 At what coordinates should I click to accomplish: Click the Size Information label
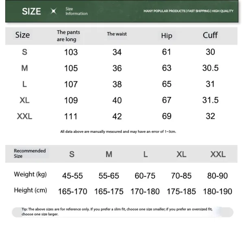point(76,11)
